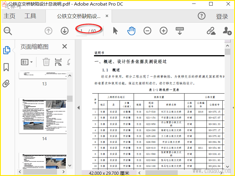Viewport: 235px width, 176px height.
Task: Click the 1.1 概述 subheading
Action: tap(111, 70)
